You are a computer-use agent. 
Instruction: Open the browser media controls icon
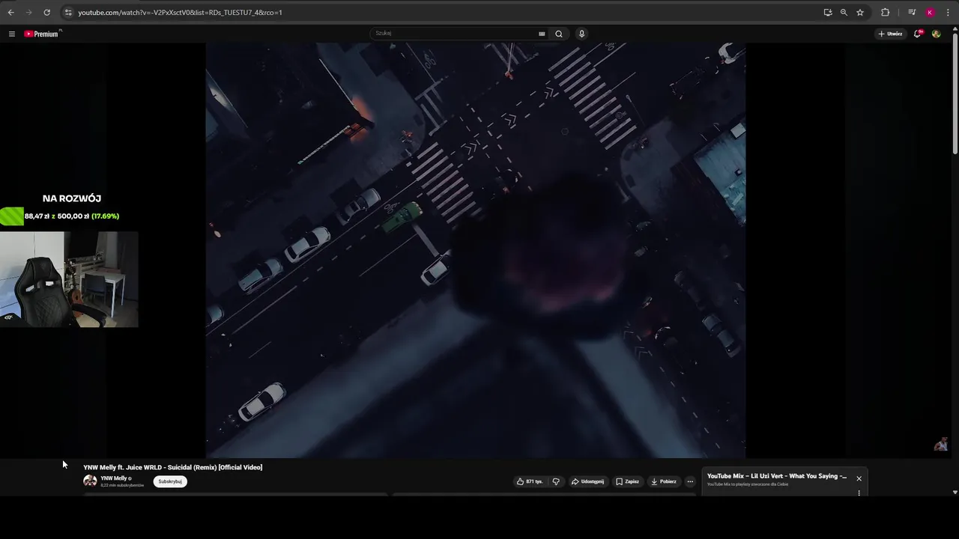pos(912,13)
